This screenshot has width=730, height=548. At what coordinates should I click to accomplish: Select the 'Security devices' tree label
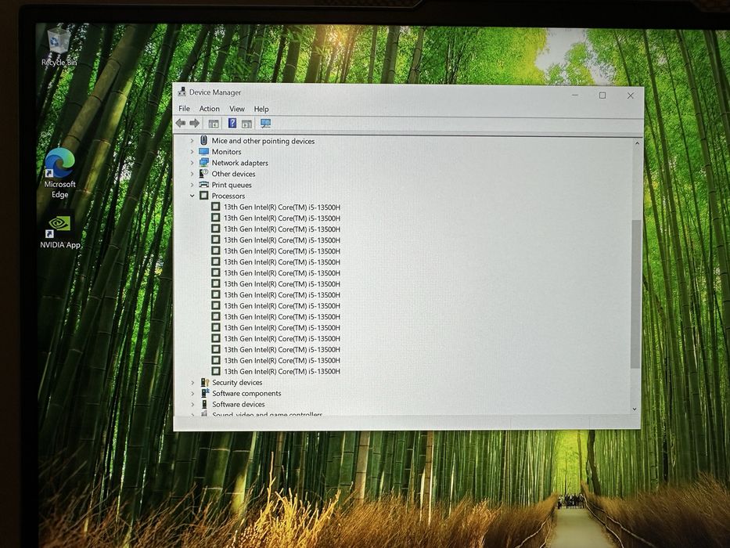(237, 382)
